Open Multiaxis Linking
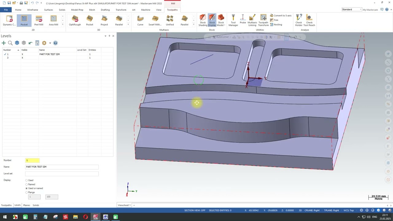 (252, 20)
